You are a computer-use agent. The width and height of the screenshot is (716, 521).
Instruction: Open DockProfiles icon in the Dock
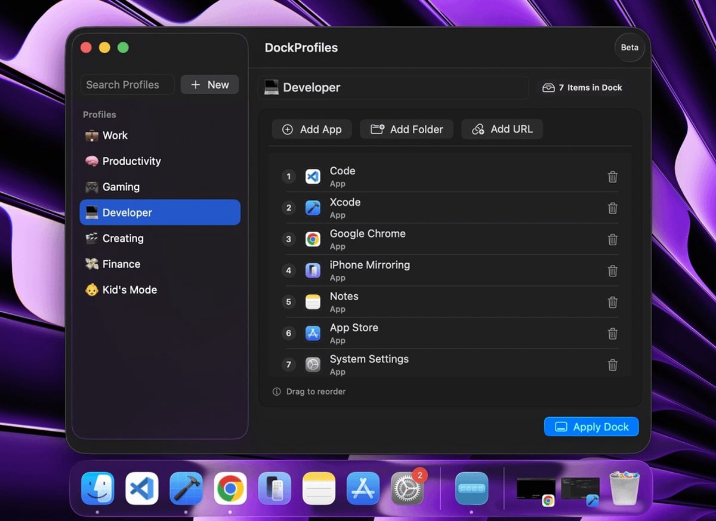[471, 488]
